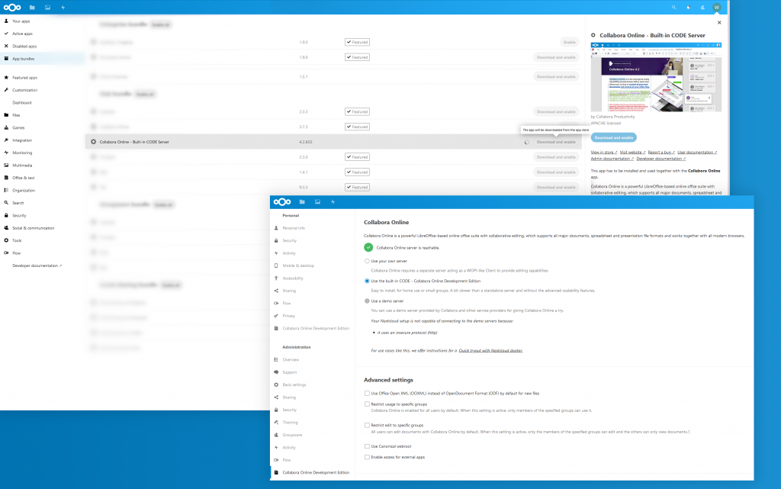The image size is (781, 489).
Task: Close the app details sidebar
Action: click(x=719, y=22)
